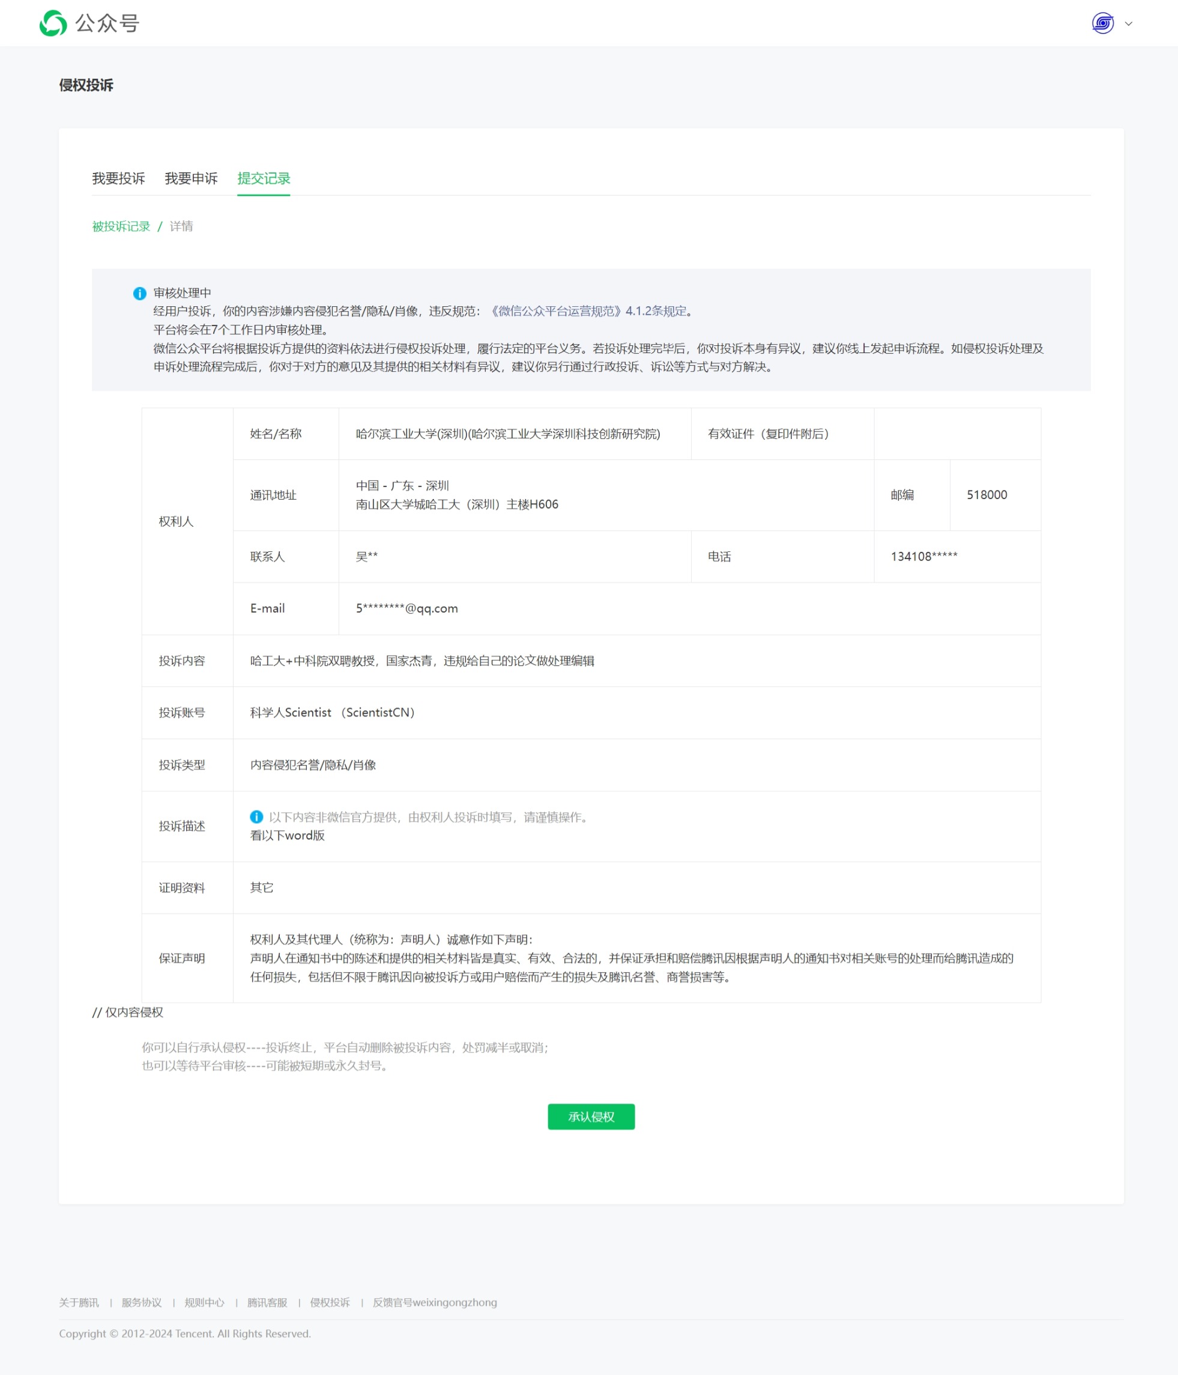Select the 哈尔滨工业大学(深圳) name cell
The height and width of the screenshot is (1375, 1178).
515,434
